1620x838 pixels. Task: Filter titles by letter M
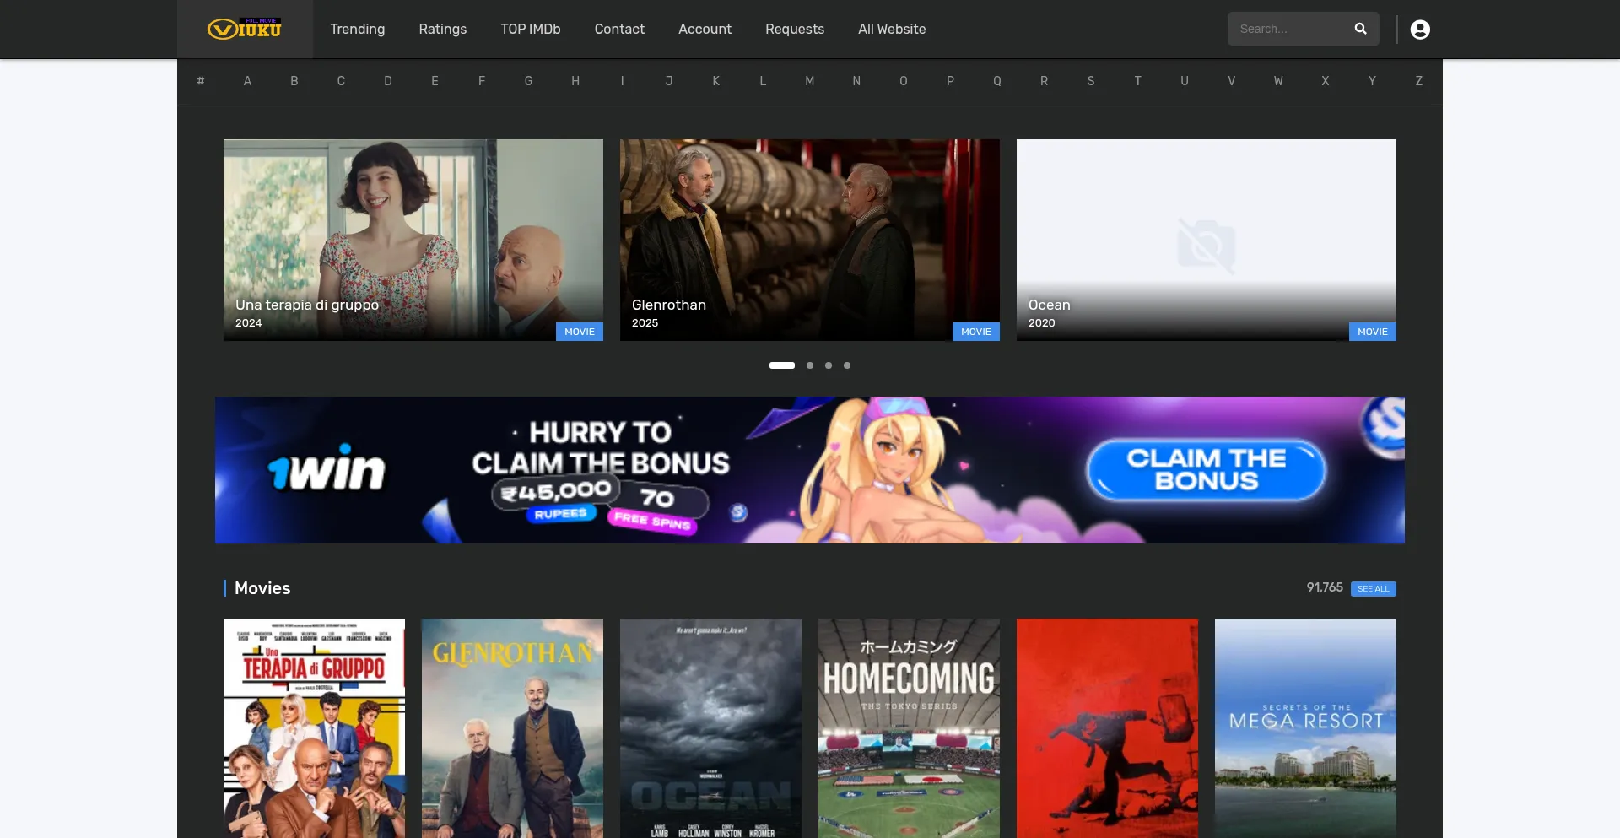pyautogui.click(x=810, y=81)
